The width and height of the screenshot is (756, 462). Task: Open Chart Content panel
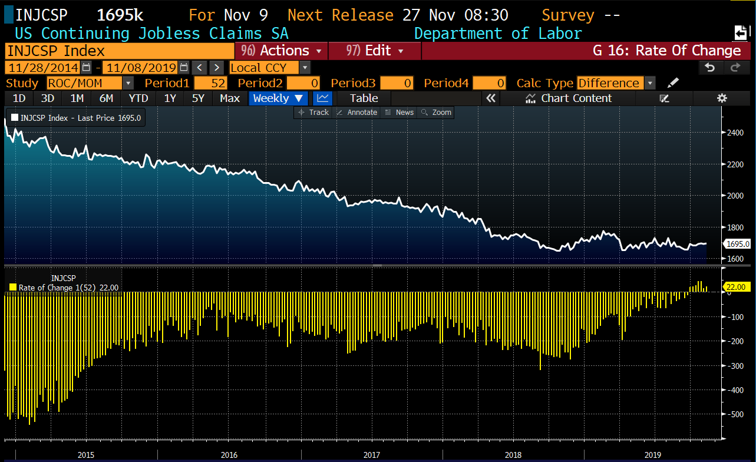569,98
